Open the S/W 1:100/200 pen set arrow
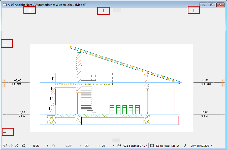The image size is (227, 150). [212, 146]
